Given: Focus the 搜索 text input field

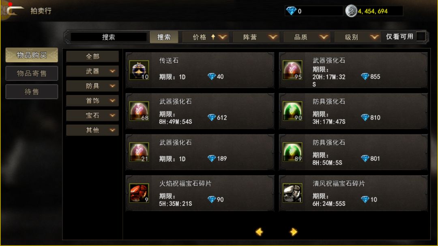Looking at the screenshot, I should click(109, 37).
